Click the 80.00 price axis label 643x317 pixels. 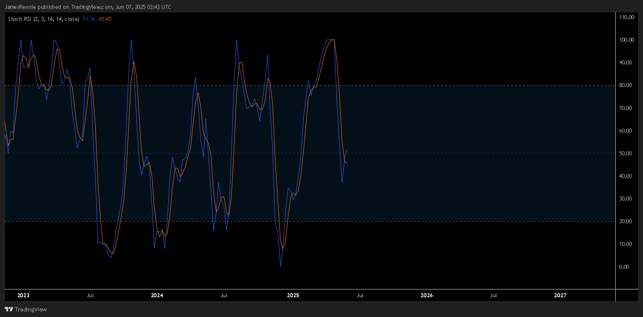[x=625, y=85]
